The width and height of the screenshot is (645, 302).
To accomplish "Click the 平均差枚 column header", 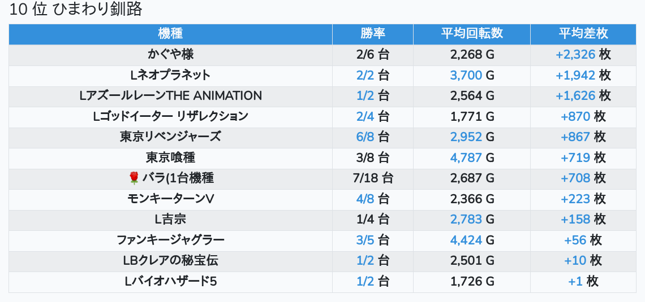I will pos(583,33).
